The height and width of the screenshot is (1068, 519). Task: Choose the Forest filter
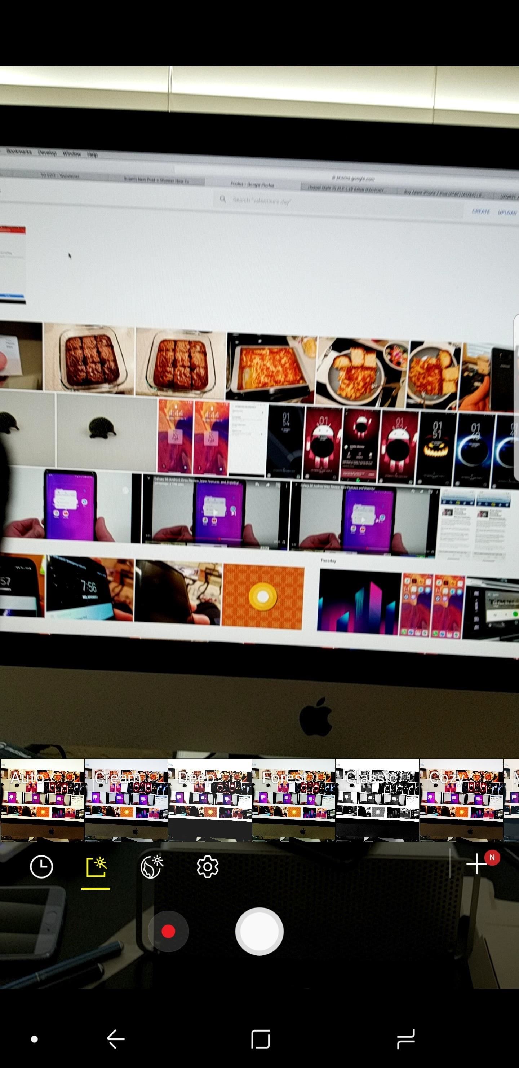point(294,800)
